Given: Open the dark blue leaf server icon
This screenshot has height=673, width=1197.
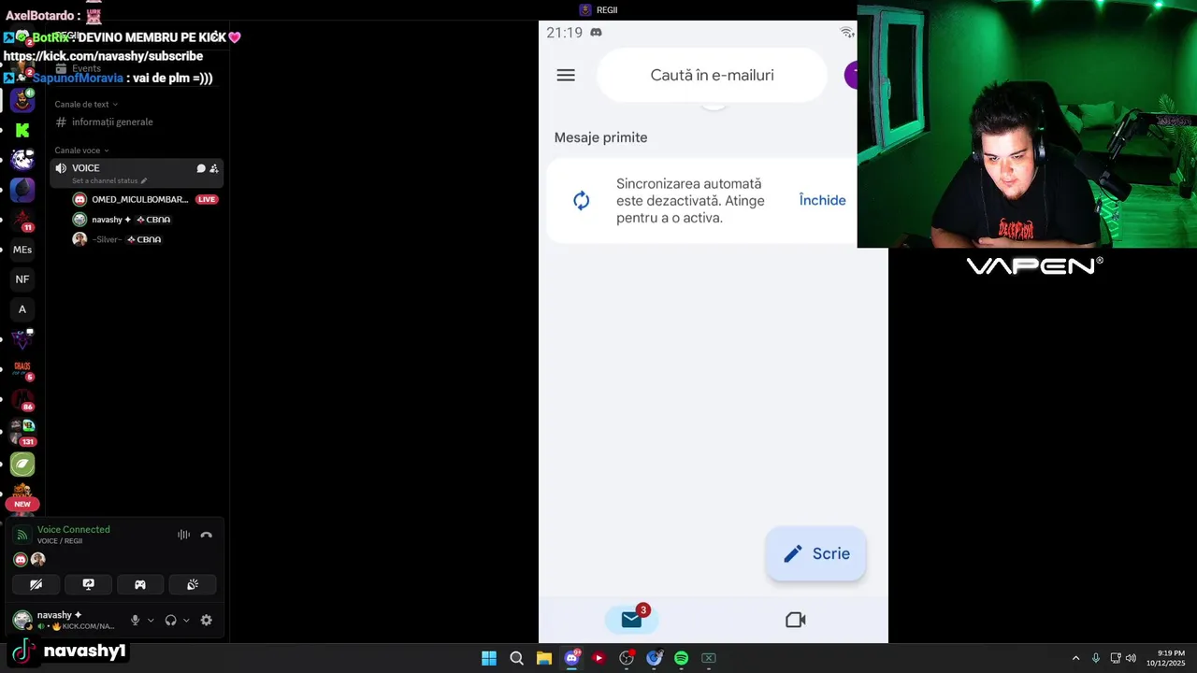Looking at the screenshot, I should 22,190.
